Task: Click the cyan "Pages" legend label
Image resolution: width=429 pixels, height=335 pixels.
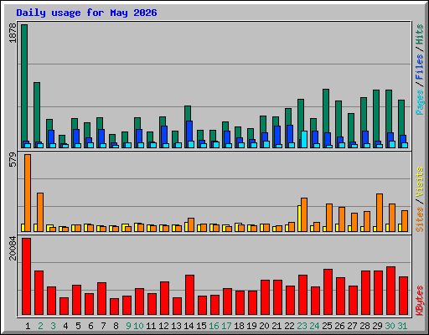Action: click(420, 102)
